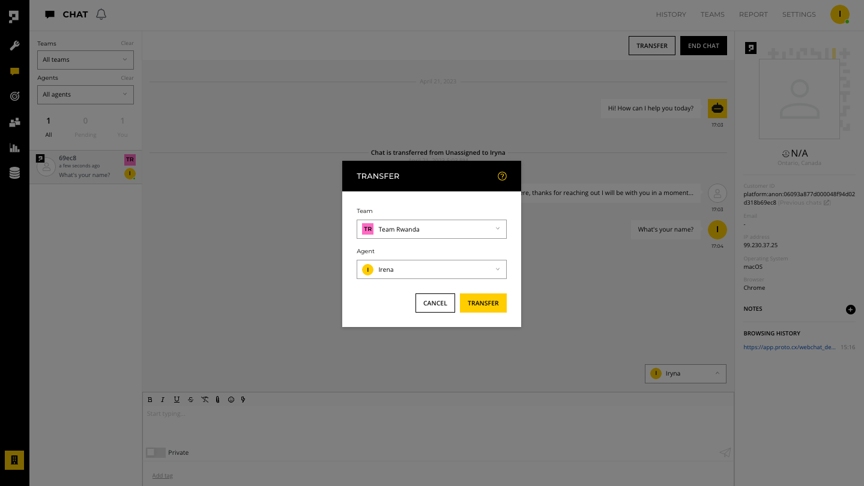Click the 'What's your name?' message bubble
The width and height of the screenshot is (864, 486).
(665, 229)
